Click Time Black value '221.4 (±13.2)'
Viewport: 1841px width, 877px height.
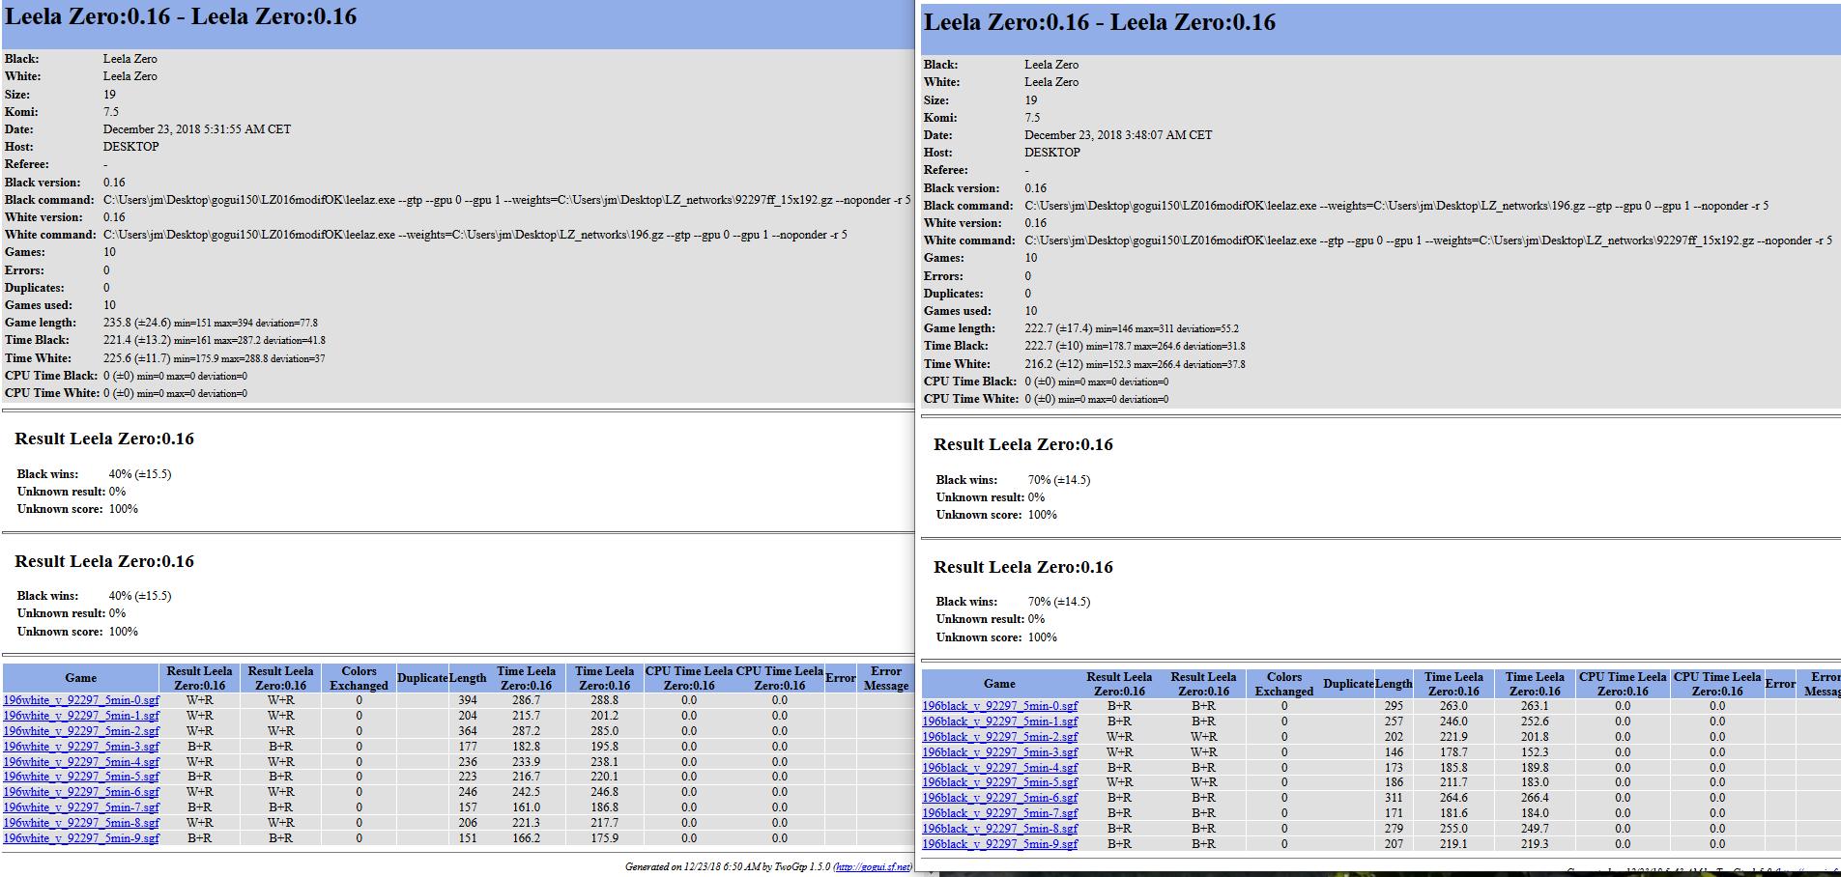[x=136, y=340]
